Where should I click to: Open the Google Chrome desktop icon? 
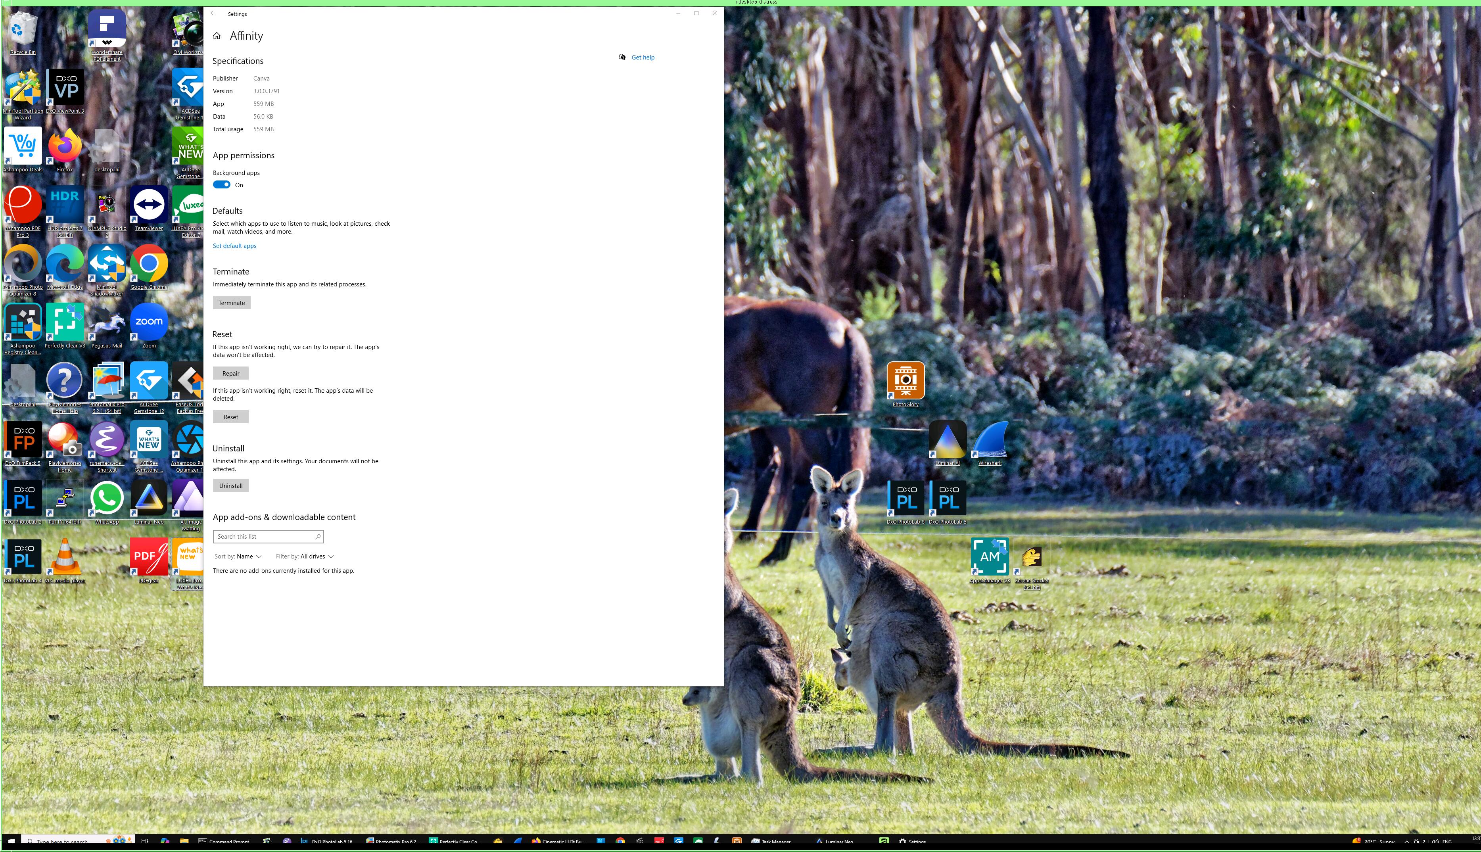click(x=149, y=264)
